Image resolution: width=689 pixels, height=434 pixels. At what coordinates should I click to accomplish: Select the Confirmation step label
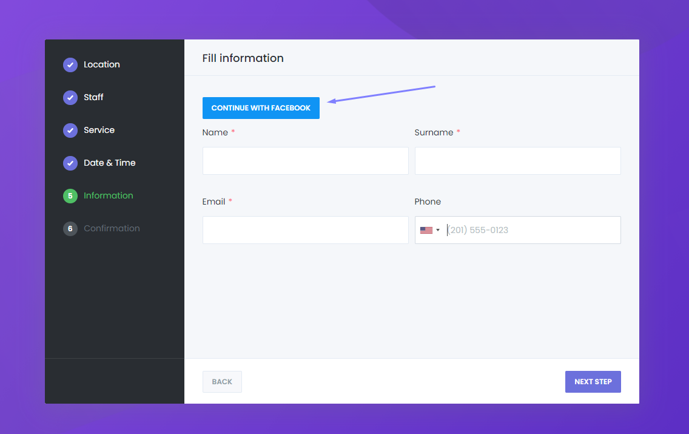click(112, 228)
